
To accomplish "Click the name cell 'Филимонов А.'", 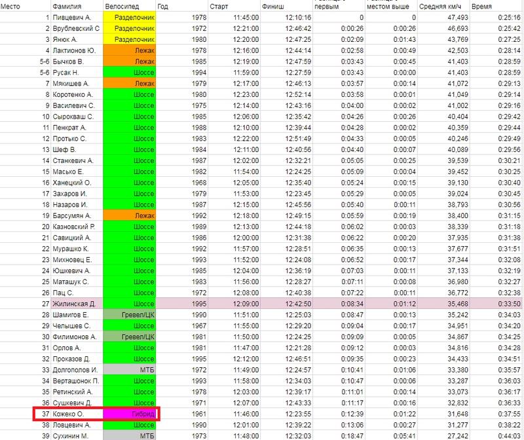I will tap(77, 337).
